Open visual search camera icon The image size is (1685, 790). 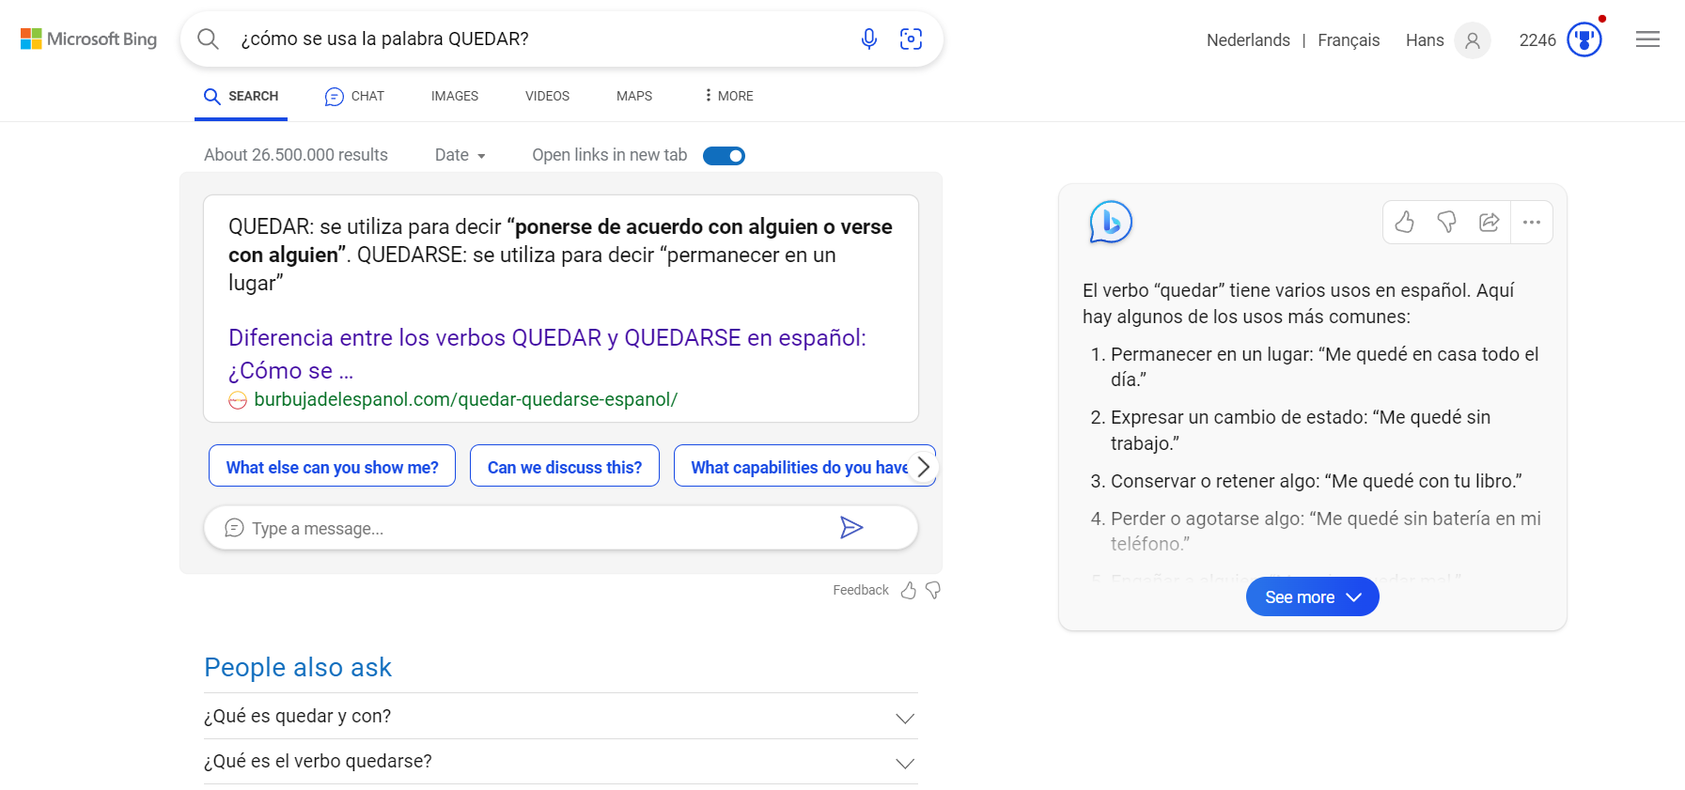[x=911, y=39]
